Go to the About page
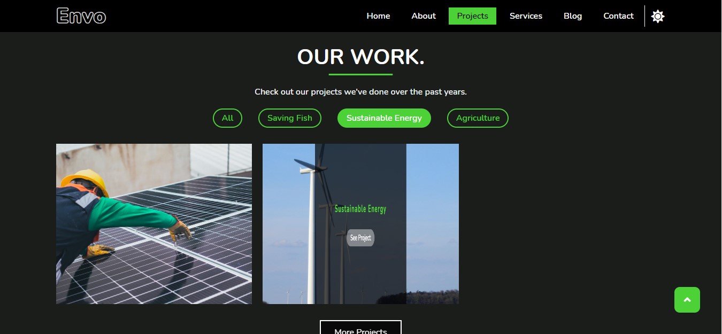Screen dimensions: 722x334 tap(424, 16)
